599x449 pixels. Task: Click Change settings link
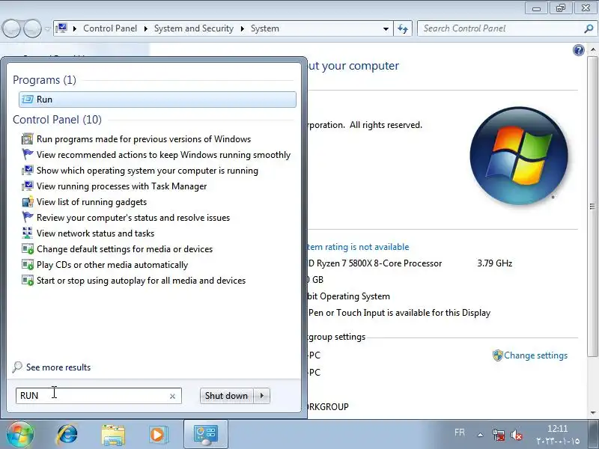click(535, 355)
